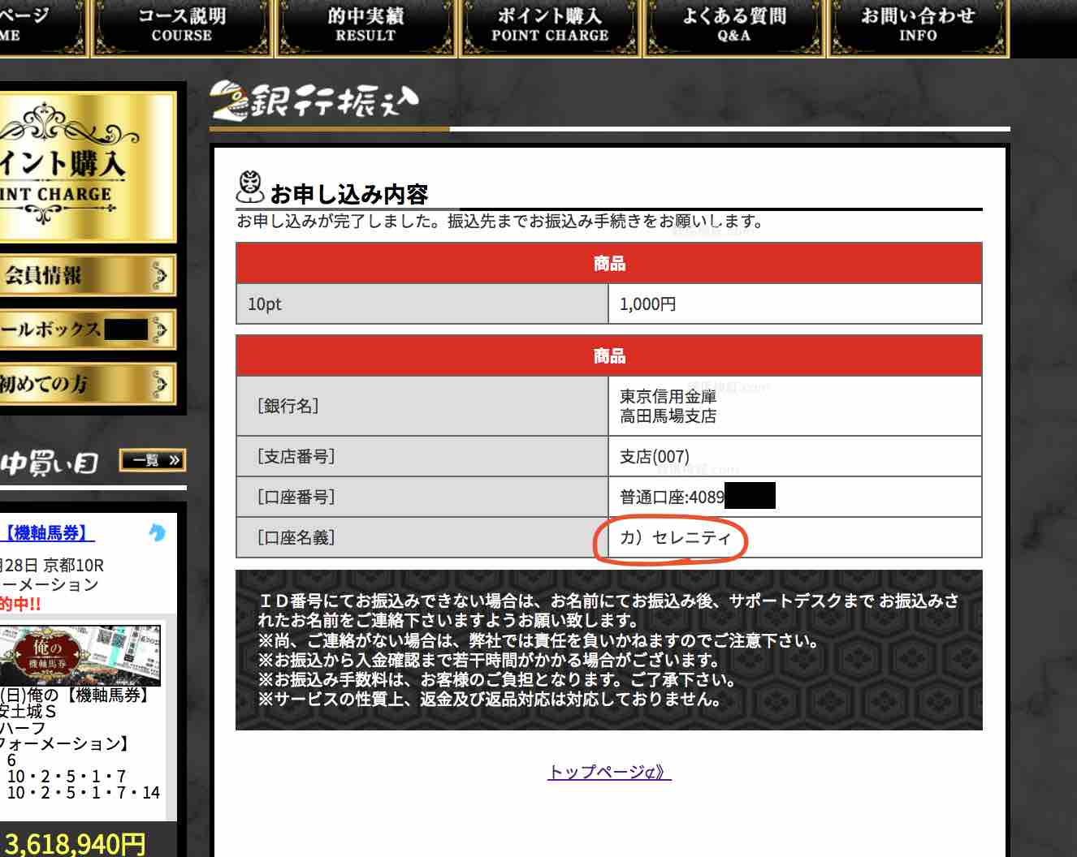Image resolution: width=1077 pixels, height=857 pixels.
Task: Click the [支店番号] label cell
Action: point(422,456)
